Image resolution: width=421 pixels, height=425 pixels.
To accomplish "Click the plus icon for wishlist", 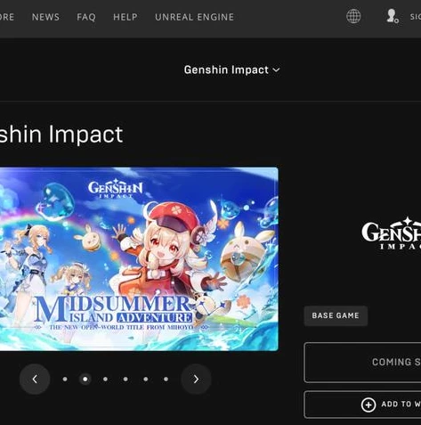I will tap(368, 405).
